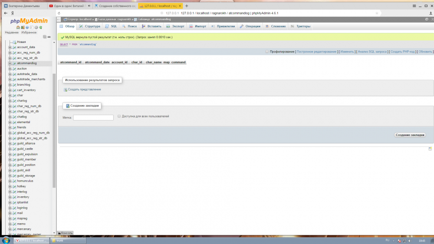This screenshot has width=434, height=244.
Task: Click the 'Новая' new table icon
Action: click(x=14, y=42)
